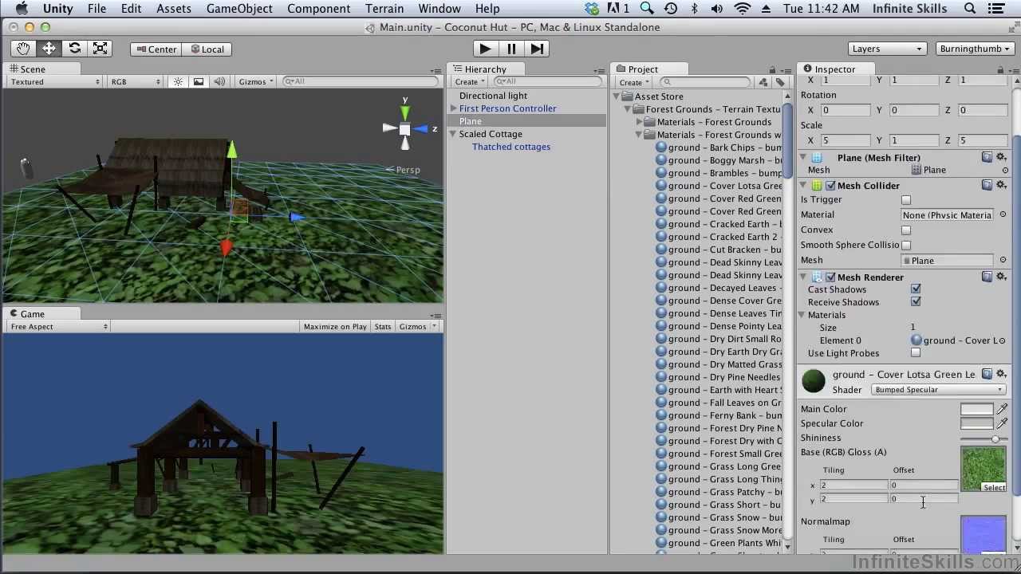Open material gear settings menu

coord(1001,375)
